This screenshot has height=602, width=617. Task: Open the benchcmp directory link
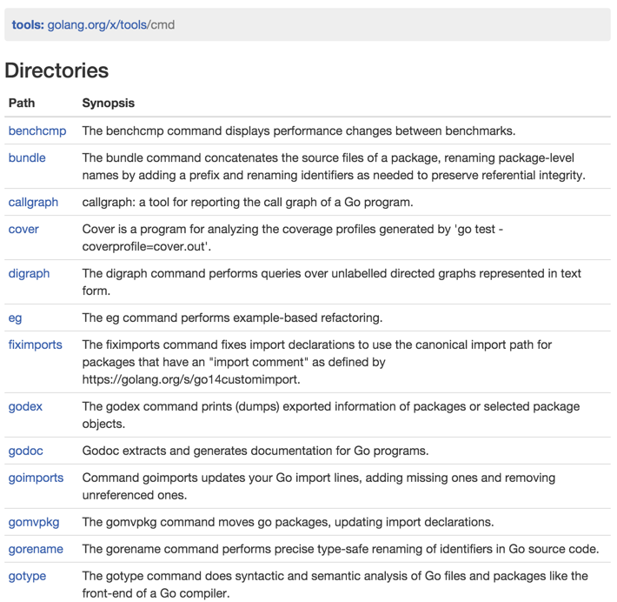pyautogui.click(x=37, y=130)
